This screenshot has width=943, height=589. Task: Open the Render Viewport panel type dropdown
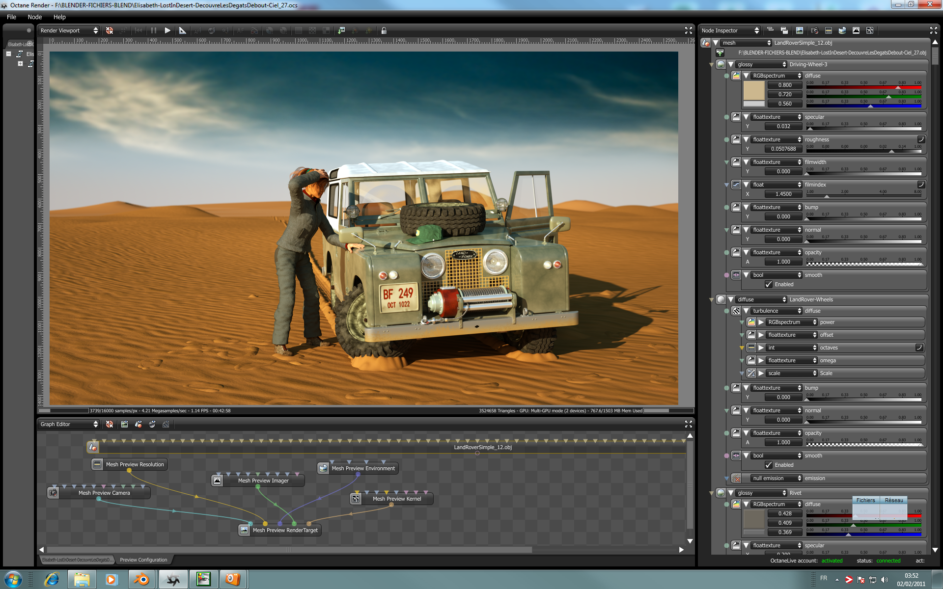pyautogui.click(x=69, y=30)
